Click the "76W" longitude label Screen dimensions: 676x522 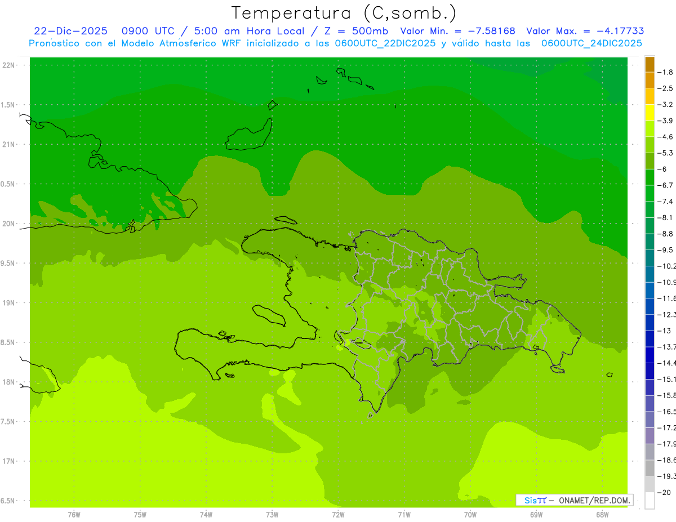pyautogui.click(x=74, y=515)
